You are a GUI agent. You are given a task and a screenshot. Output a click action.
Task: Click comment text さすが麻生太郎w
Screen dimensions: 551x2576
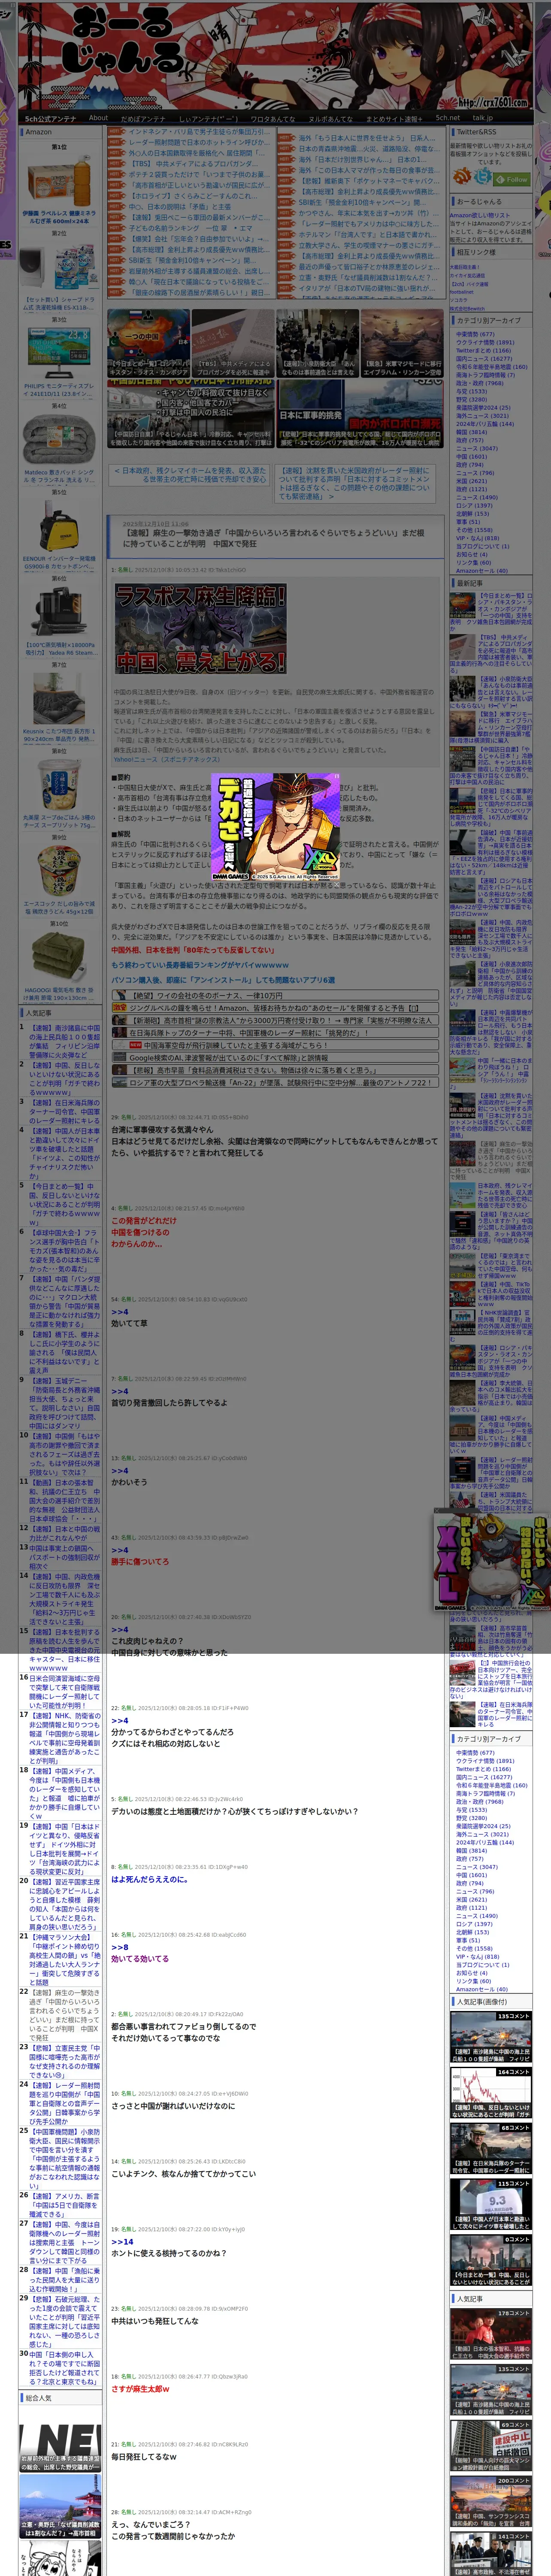[x=140, y=2389]
